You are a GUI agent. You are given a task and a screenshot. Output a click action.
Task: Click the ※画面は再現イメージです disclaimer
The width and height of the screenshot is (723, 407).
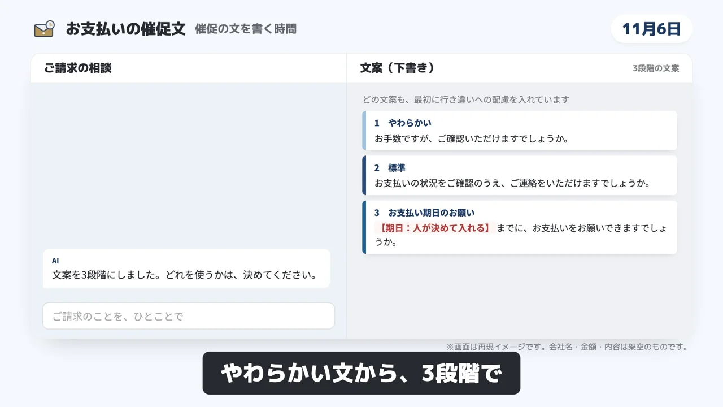567,347
